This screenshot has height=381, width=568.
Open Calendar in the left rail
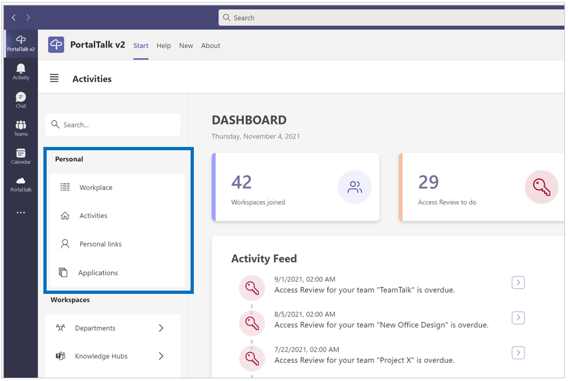tap(21, 156)
